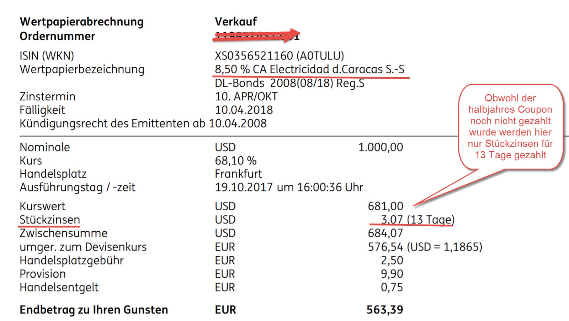Click the red arrow over the order number
569x321 pixels.
(x=257, y=36)
